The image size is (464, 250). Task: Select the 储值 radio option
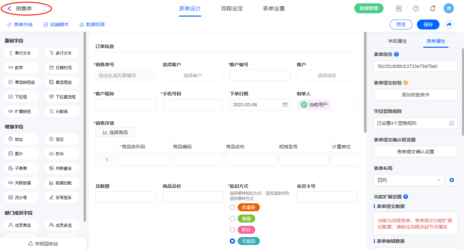point(232,219)
